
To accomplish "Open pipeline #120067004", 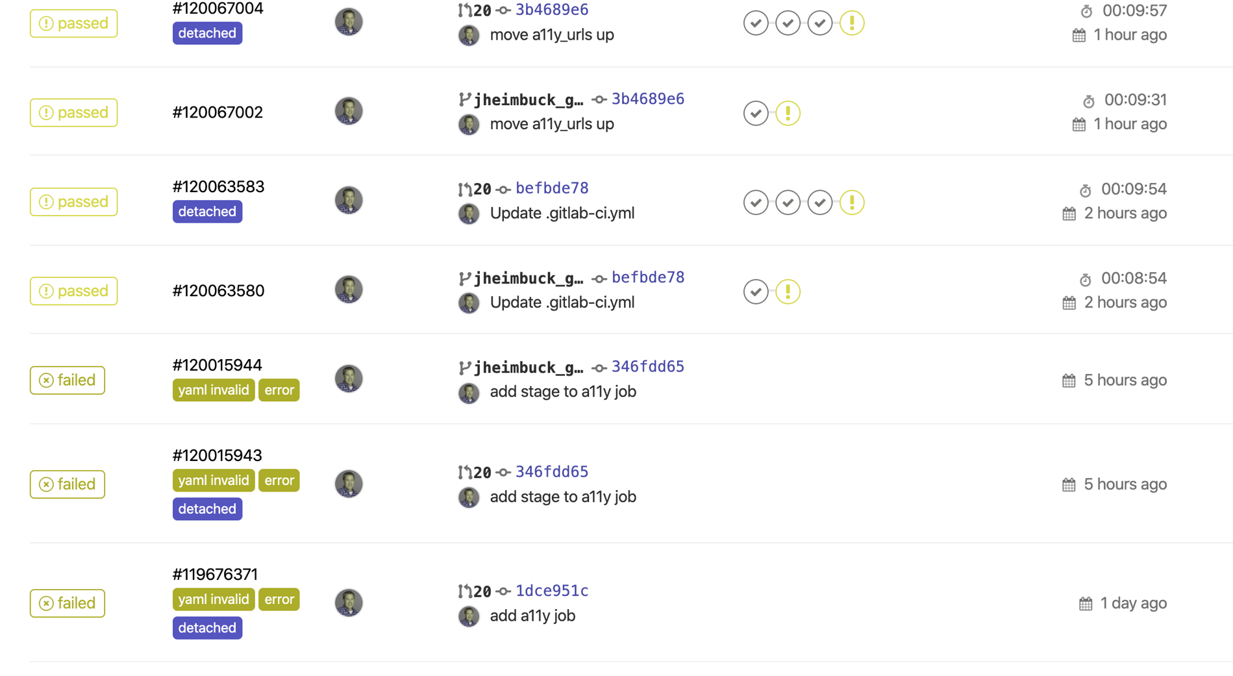I will tap(218, 9).
